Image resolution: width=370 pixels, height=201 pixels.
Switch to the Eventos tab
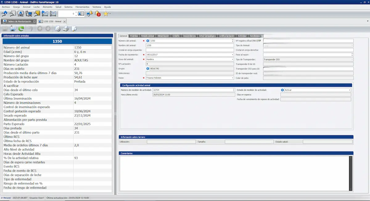tap(134, 36)
